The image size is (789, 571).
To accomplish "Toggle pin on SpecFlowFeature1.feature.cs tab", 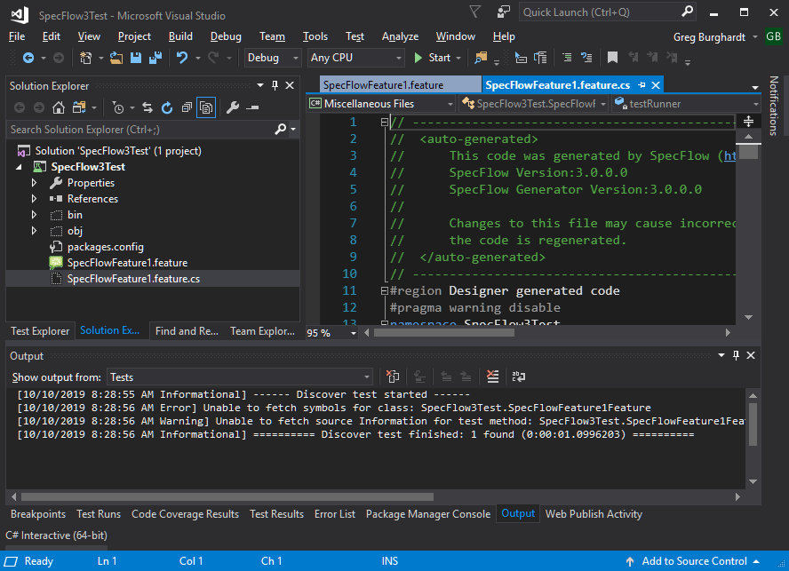I will [x=642, y=85].
